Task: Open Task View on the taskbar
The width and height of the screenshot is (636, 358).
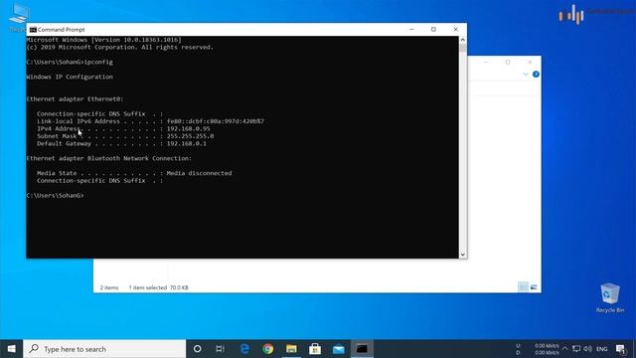Action: [x=221, y=349]
